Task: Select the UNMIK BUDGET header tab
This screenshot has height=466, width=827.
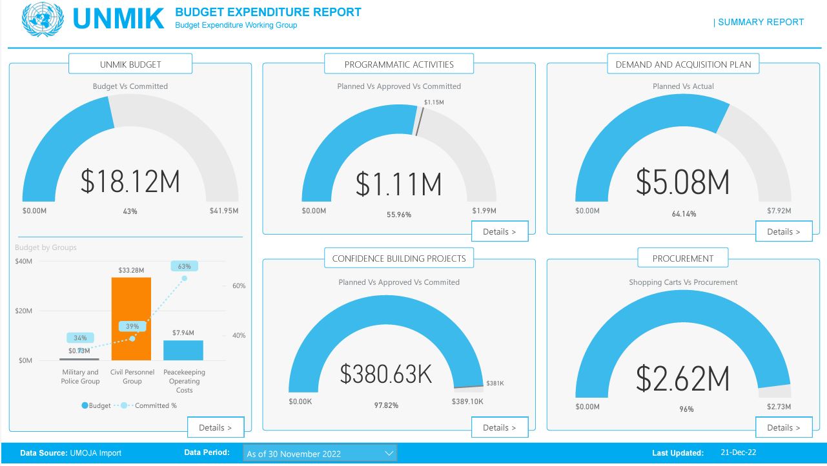Action: click(130, 64)
